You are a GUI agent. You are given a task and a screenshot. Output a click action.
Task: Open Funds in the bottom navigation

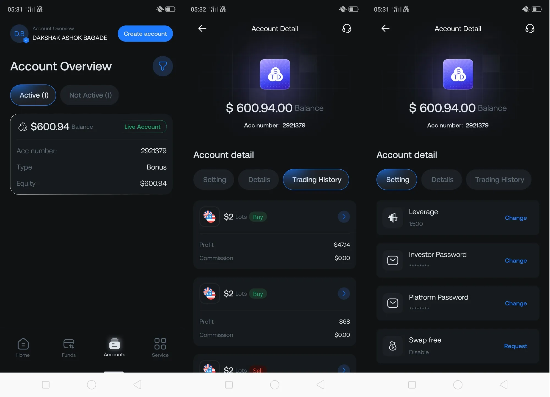click(x=69, y=348)
